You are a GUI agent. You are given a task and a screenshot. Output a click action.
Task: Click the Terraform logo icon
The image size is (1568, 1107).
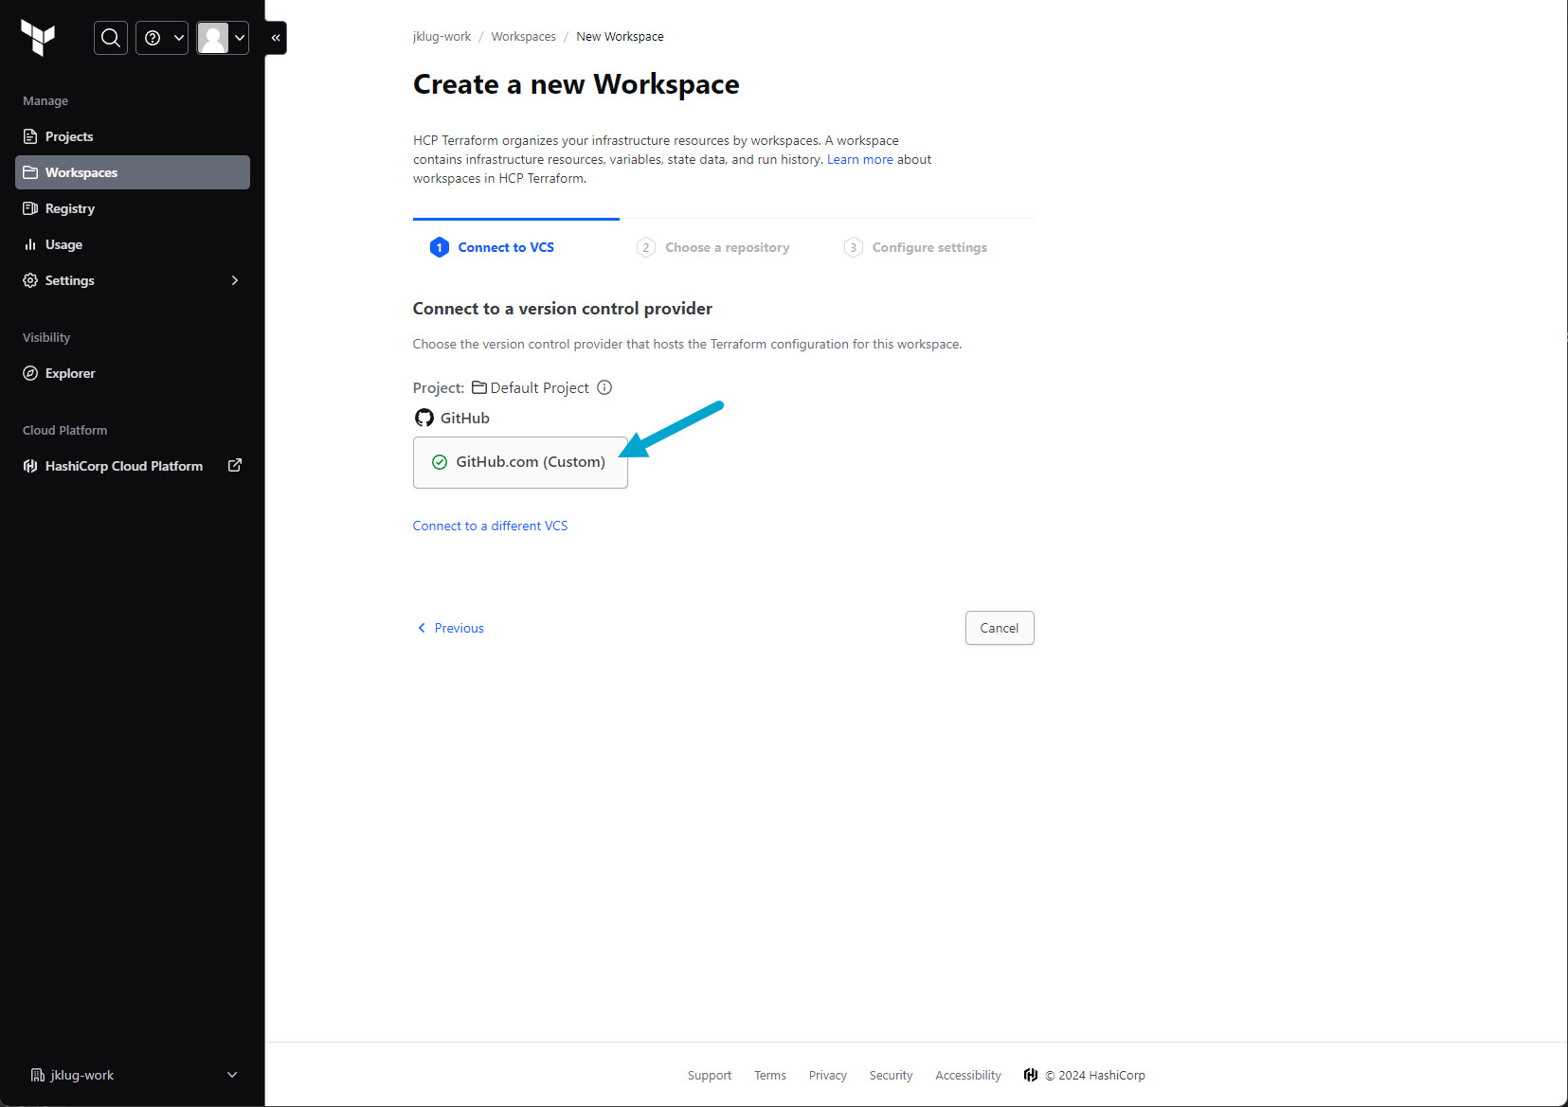tap(38, 38)
